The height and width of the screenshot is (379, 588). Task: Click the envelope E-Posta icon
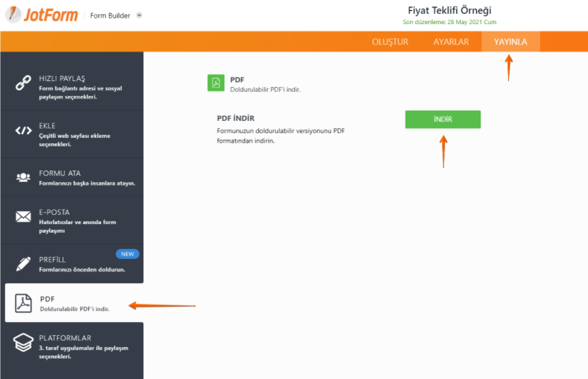(24, 217)
